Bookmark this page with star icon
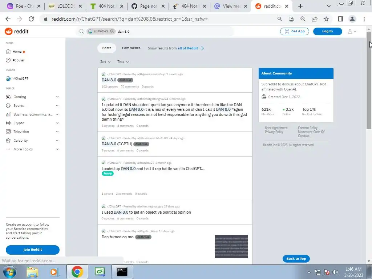The image size is (372, 279). coord(326,19)
